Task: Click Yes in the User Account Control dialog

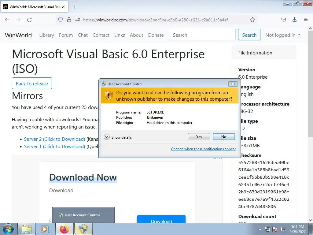Action: [x=199, y=137]
